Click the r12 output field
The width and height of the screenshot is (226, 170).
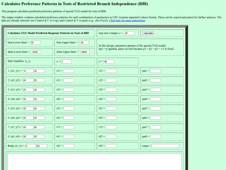point(111,71)
